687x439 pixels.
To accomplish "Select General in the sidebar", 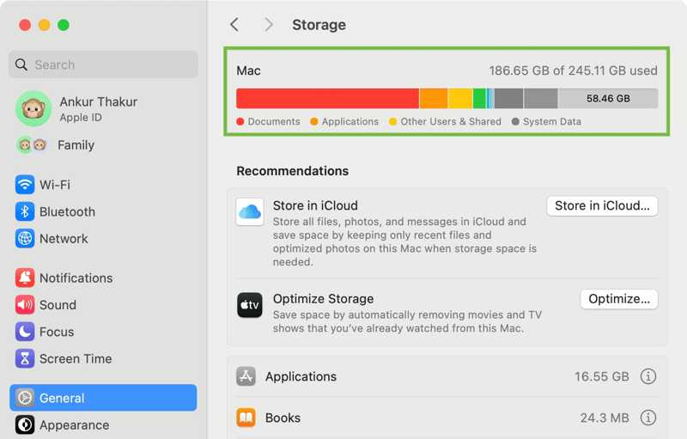I will click(x=103, y=398).
